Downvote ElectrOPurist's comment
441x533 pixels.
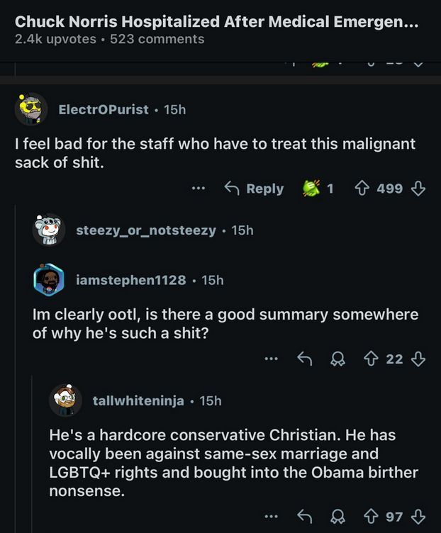tap(418, 189)
